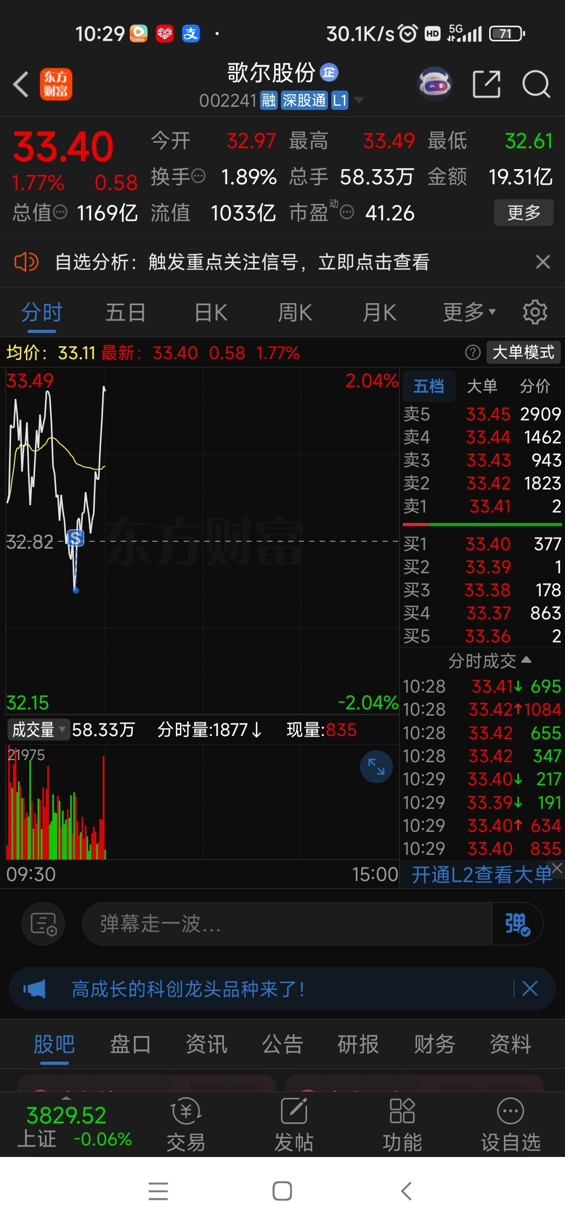Open 更多 stock details button
Image resolution: width=565 pixels, height=1225 pixels.
(x=524, y=213)
